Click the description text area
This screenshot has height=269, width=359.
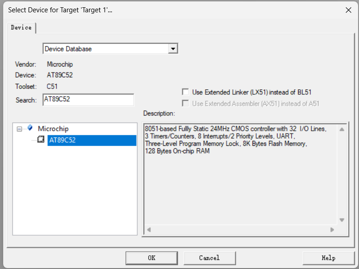pos(240,174)
